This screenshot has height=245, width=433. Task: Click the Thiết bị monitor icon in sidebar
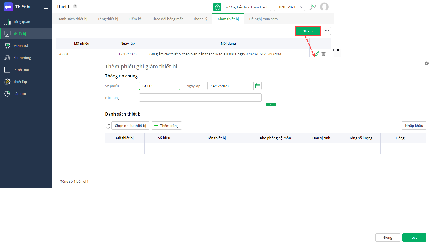[x=7, y=34]
